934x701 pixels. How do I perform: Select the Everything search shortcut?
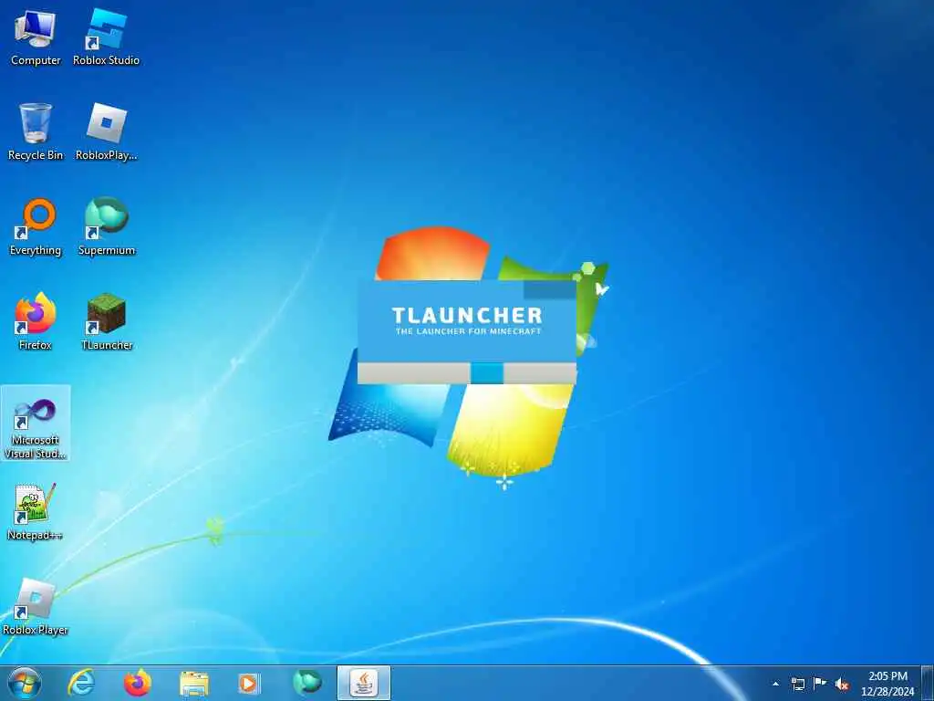point(36,227)
